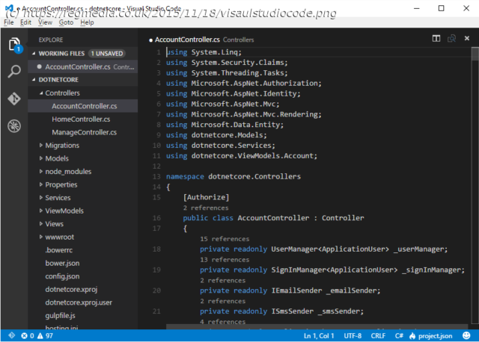This screenshot has width=479, height=342.
Task: Click the 1 UNSAVED badge
Action: click(x=107, y=53)
